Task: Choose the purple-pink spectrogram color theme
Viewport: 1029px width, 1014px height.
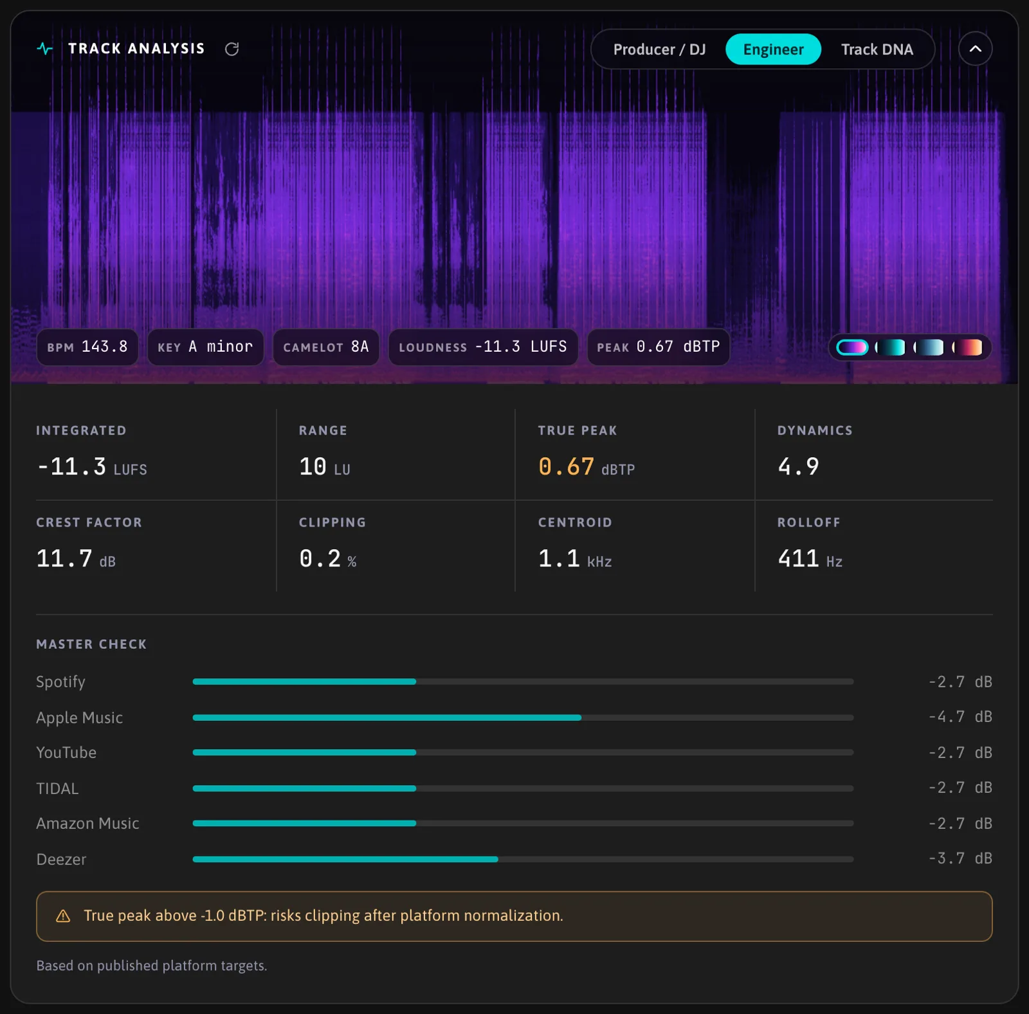Action: click(x=852, y=347)
